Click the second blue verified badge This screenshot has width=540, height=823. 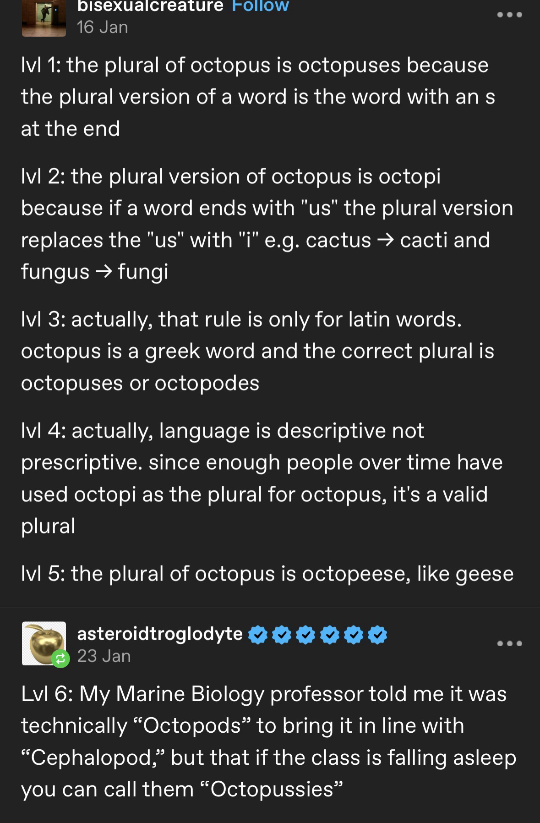[x=282, y=635]
